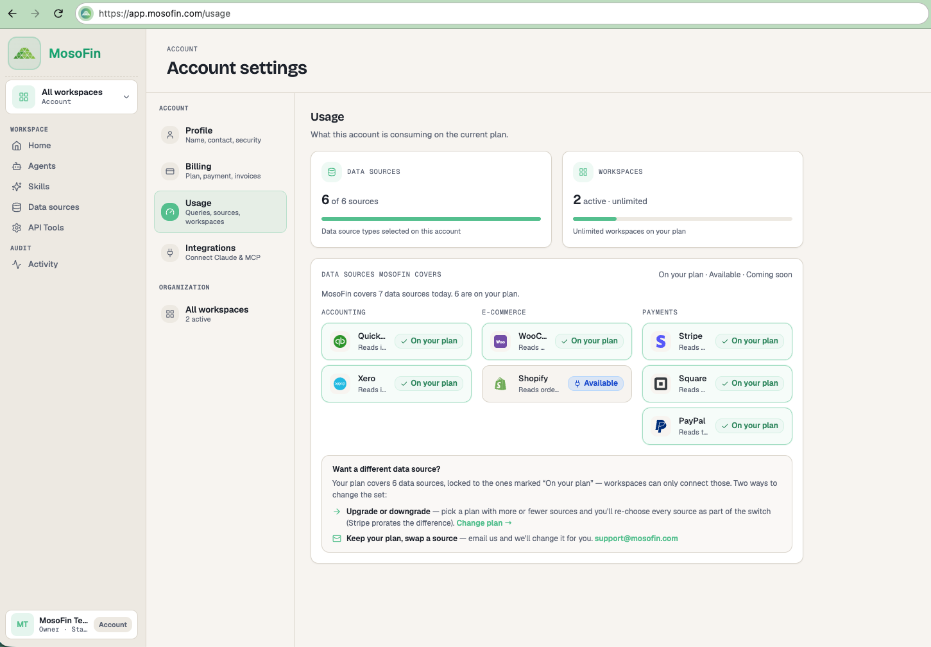Click the Square On your plan badge
Viewport: 931px width, 647px height.
[749, 384]
